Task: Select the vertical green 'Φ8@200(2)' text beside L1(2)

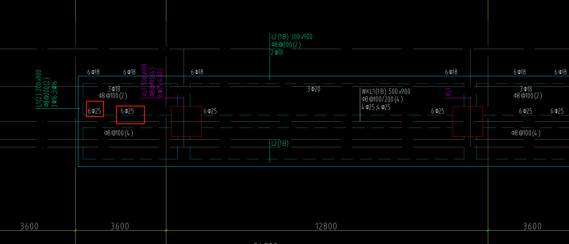Action: pos(47,92)
